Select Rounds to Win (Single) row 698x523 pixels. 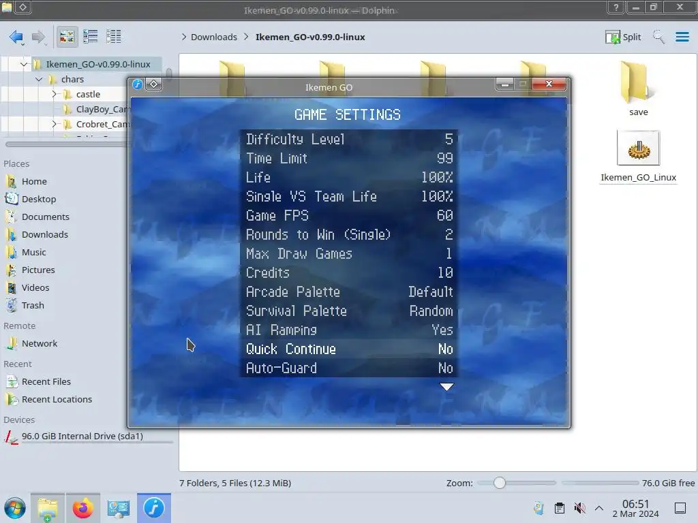pyautogui.click(x=349, y=235)
